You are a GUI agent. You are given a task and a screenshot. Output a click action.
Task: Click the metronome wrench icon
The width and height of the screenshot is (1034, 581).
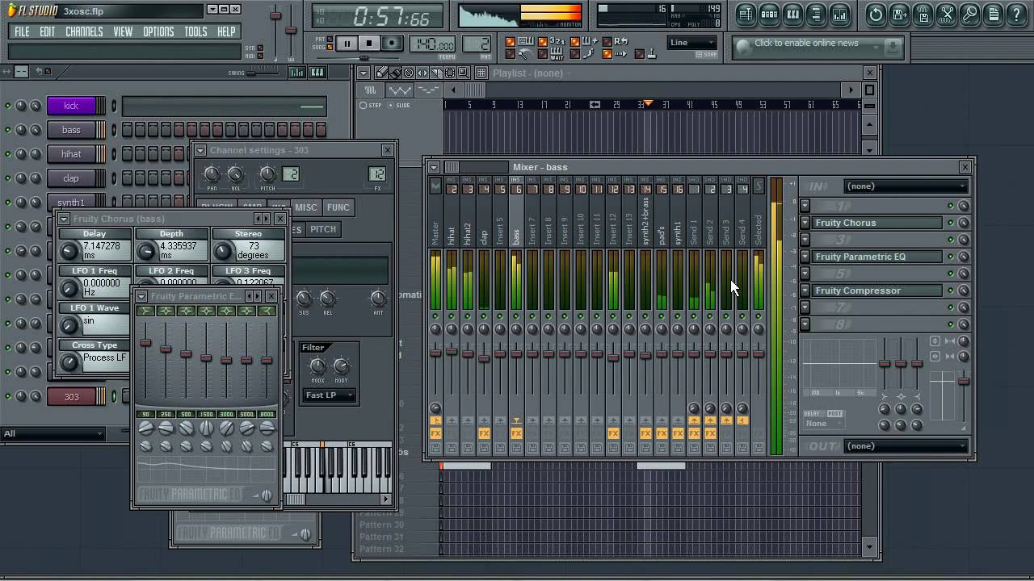525,54
